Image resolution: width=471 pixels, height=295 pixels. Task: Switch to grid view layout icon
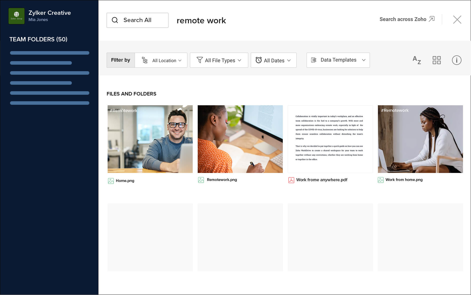click(436, 60)
